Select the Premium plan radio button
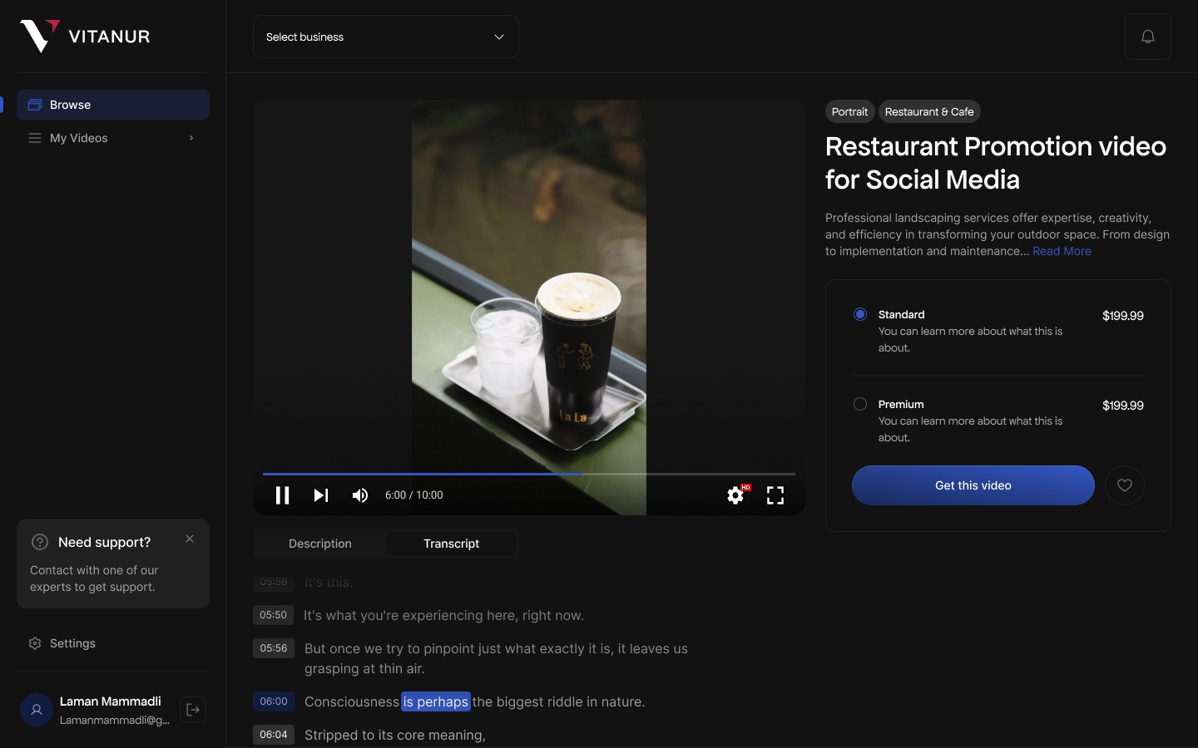The width and height of the screenshot is (1198, 748). pos(860,404)
